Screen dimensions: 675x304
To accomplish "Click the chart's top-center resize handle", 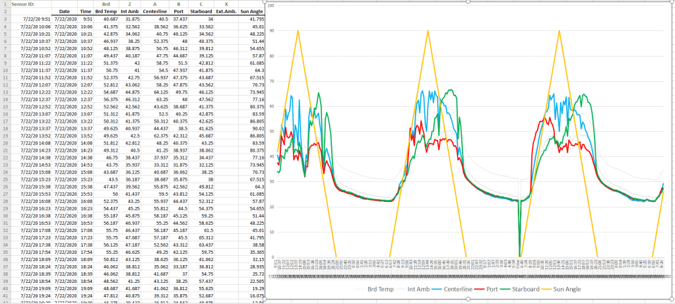I will [469, 2].
